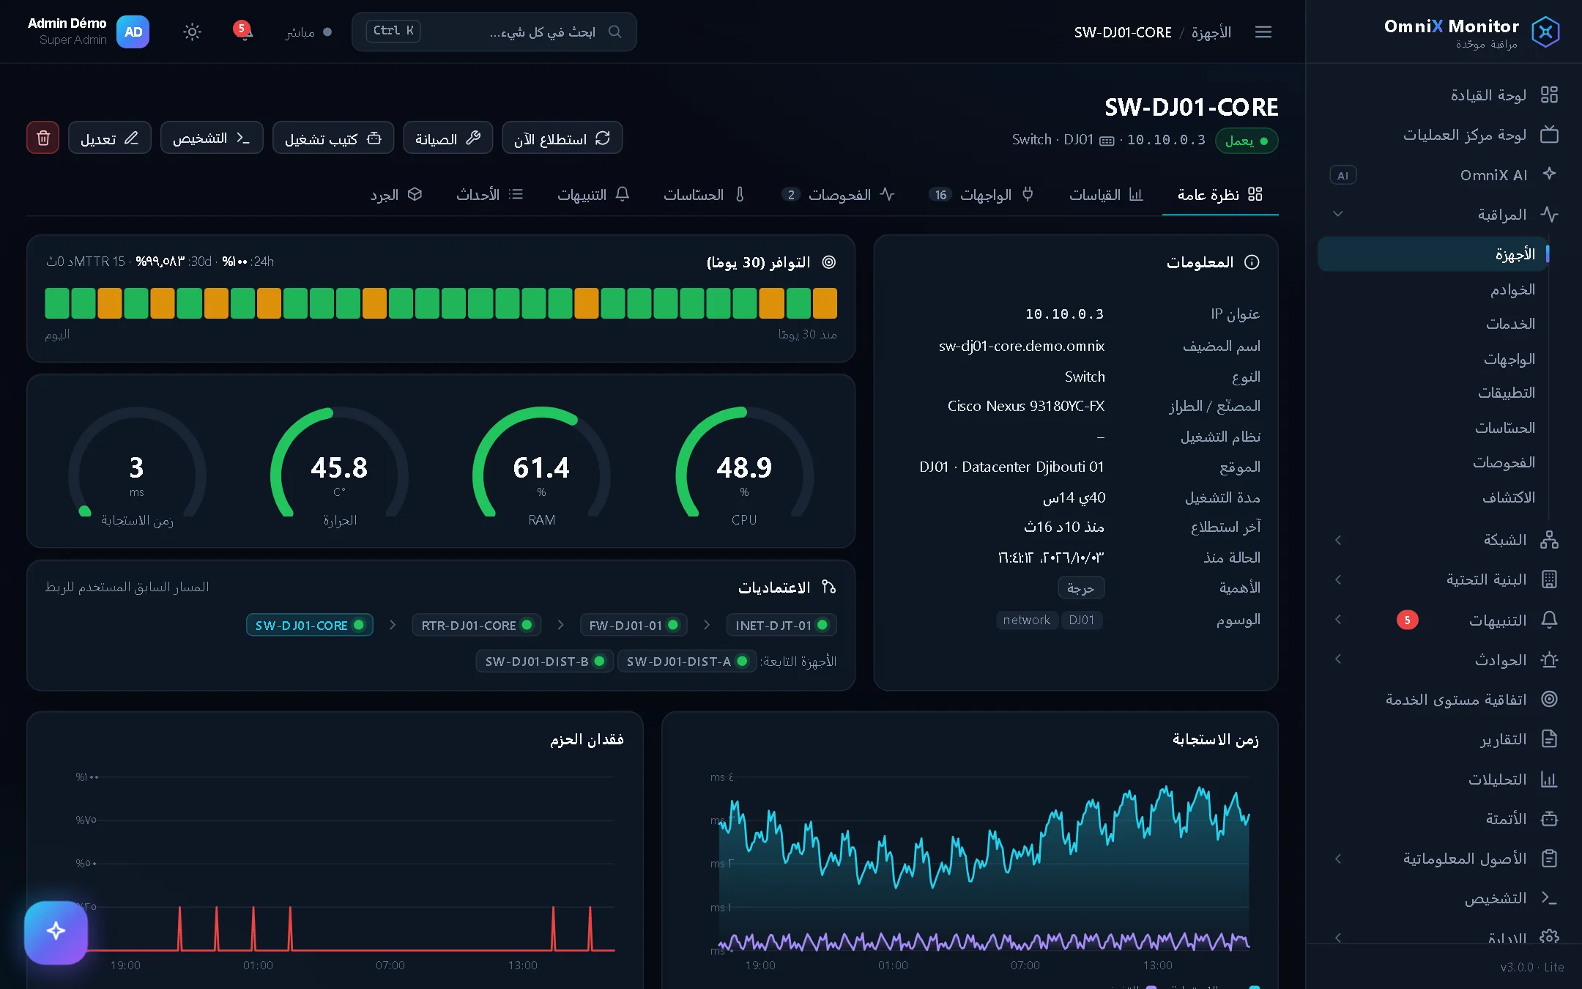Click the search everything input field
This screenshot has width=1582, height=989.
(x=494, y=32)
